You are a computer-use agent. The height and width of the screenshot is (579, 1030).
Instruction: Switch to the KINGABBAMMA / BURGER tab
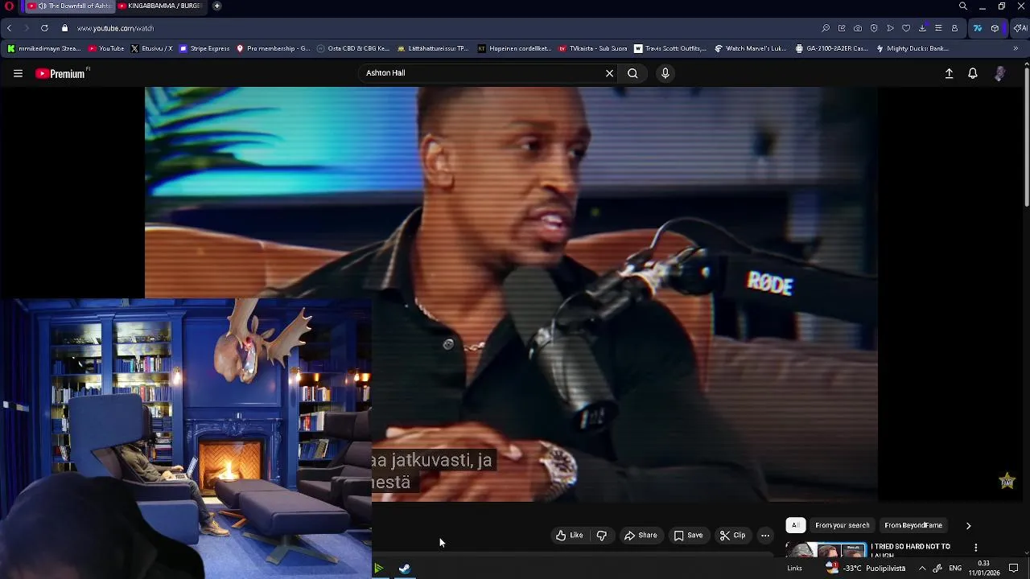[x=163, y=6]
